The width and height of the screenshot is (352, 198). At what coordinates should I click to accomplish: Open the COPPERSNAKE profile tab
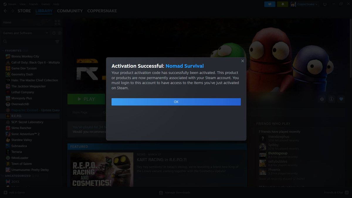coord(102,11)
